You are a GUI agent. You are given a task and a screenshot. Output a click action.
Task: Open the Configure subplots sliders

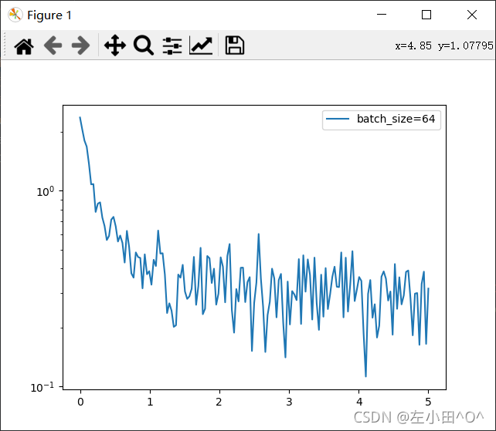click(172, 45)
